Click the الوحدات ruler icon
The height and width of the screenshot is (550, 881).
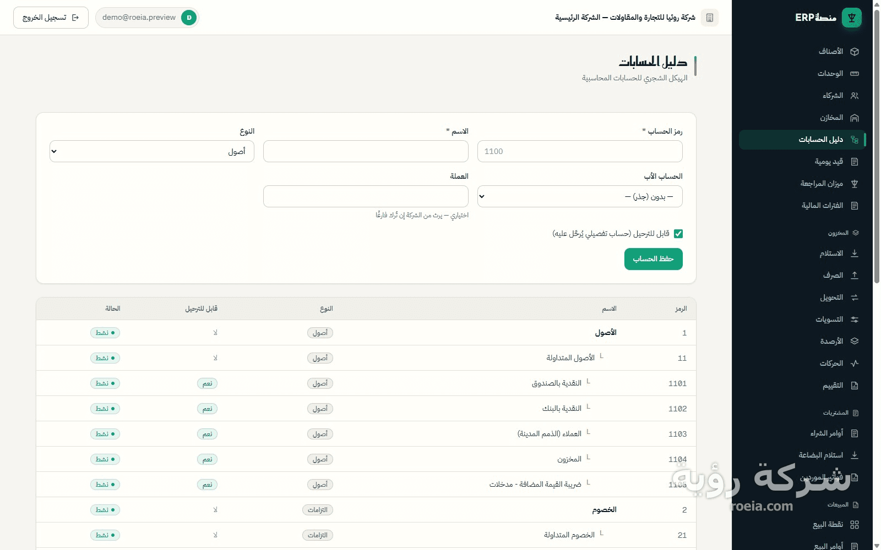(x=855, y=74)
